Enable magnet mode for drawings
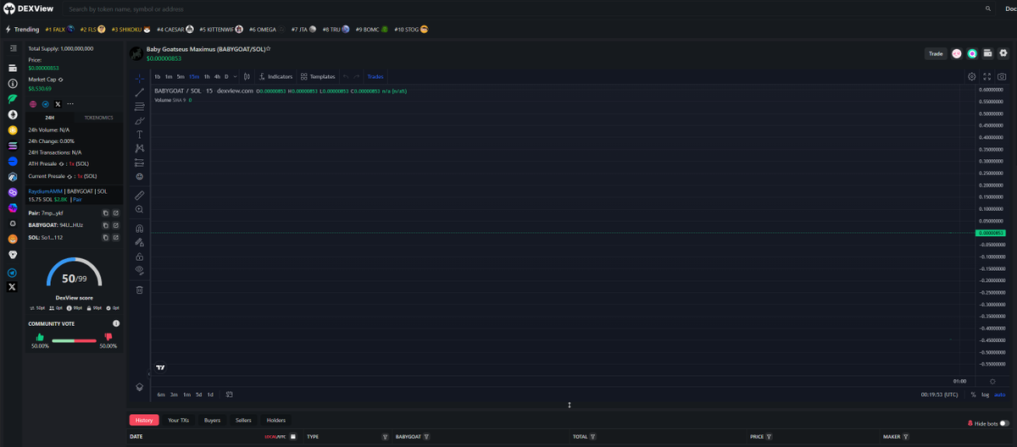Viewport: 1017px width, 447px height. click(140, 229)
